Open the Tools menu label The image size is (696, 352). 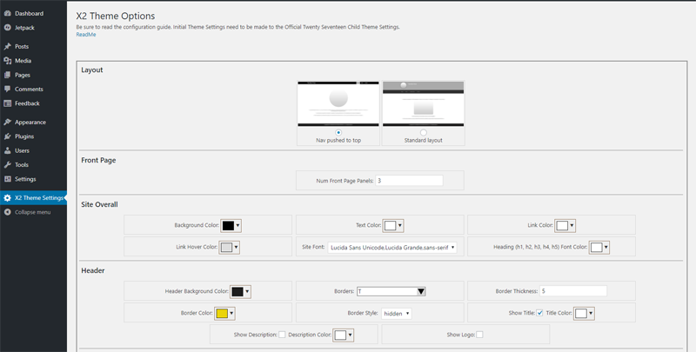[x=22, y=164]
